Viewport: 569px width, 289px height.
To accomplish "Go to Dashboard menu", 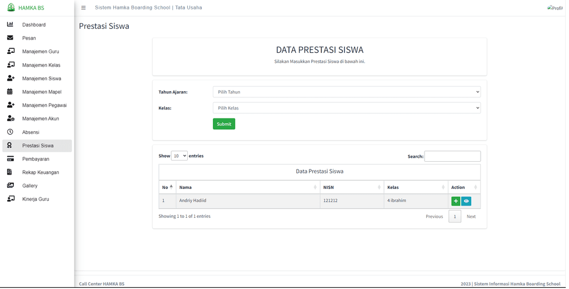I will [x=37, y=24].
